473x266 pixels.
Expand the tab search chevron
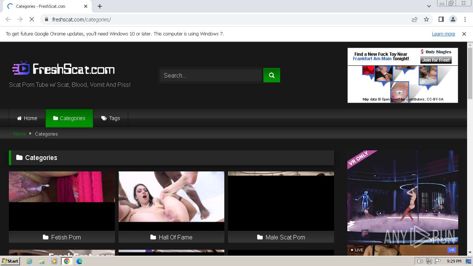pos(429,6)
